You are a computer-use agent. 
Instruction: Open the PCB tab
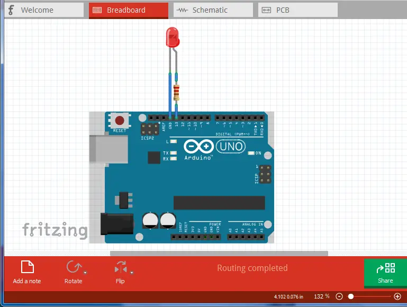coord(298,10)
